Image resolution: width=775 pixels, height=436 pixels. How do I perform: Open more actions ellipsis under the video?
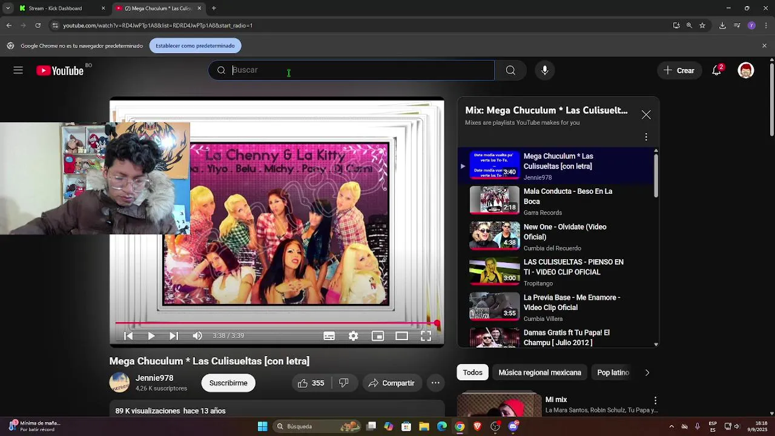pos(435,383)
